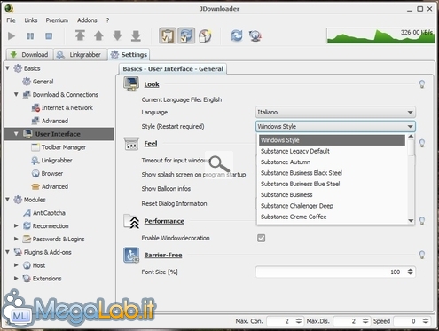Open the File menu
Screen dimensions: 439x331
(x=12, y=20)
